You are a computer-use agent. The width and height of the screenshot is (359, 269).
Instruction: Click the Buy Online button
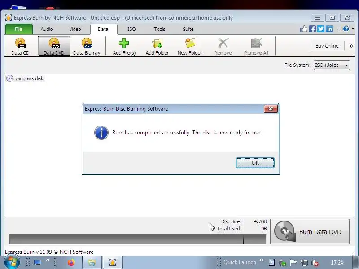pyautogui.click(x=328, y=46)
